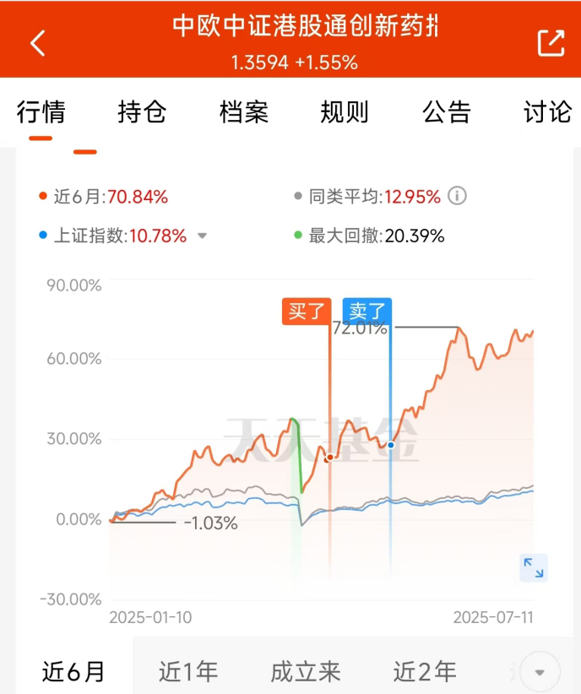Switch to the 档案 tab
This screenshot has width=581, height=694.
point(243,111)
